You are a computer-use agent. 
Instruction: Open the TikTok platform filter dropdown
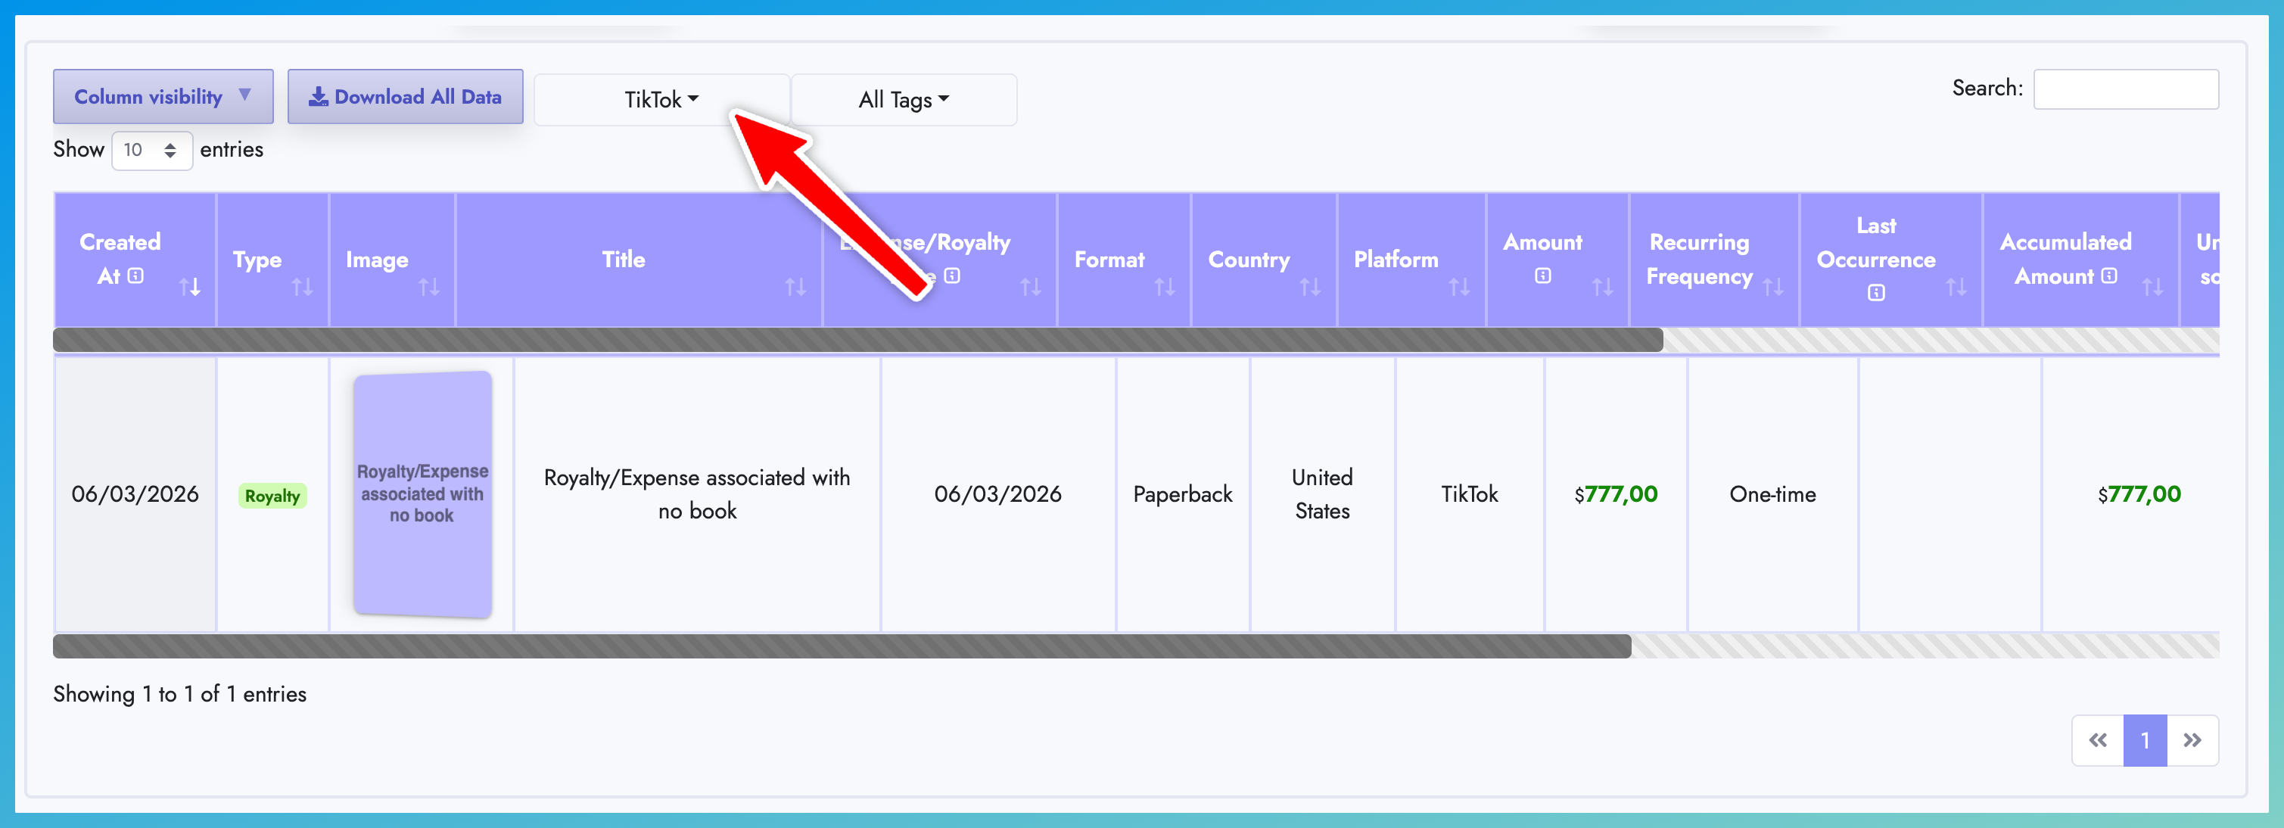click(x=661, y=99)
